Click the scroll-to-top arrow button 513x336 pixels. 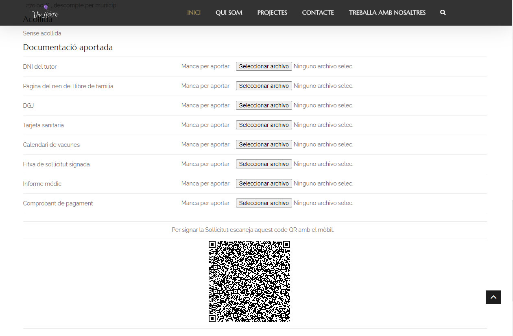[493, 297]
